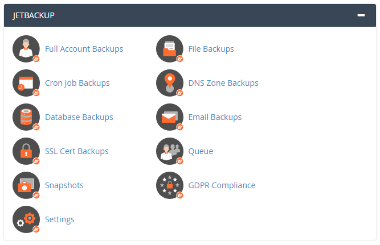The width and height of the screenshot is (380, 245).
Task: Click the Snapshots text link
Action: pyautogui.click(x=64, y=185)
